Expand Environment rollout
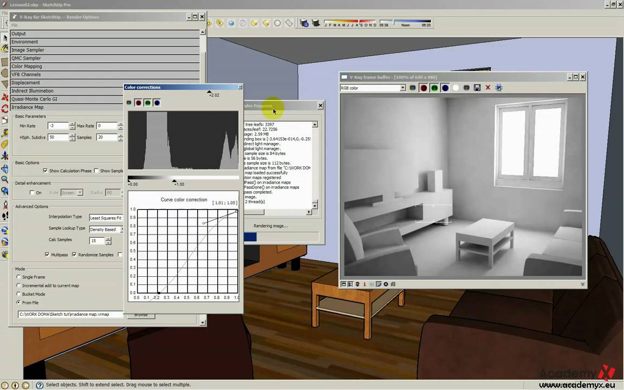 (x=105, y=42)
